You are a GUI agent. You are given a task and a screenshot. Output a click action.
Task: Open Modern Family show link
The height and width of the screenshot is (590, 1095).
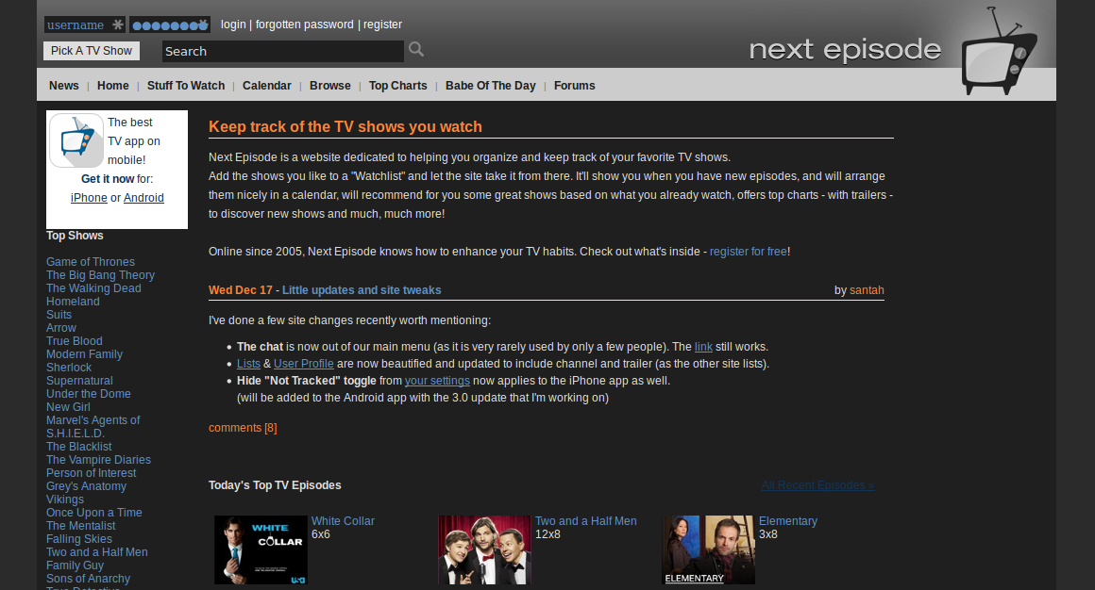(x=85, y=355)
